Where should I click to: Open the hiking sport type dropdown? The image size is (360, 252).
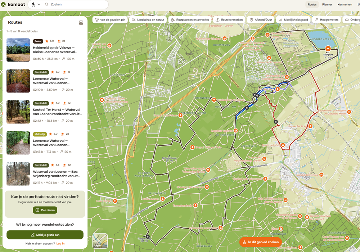click(36, 5)
